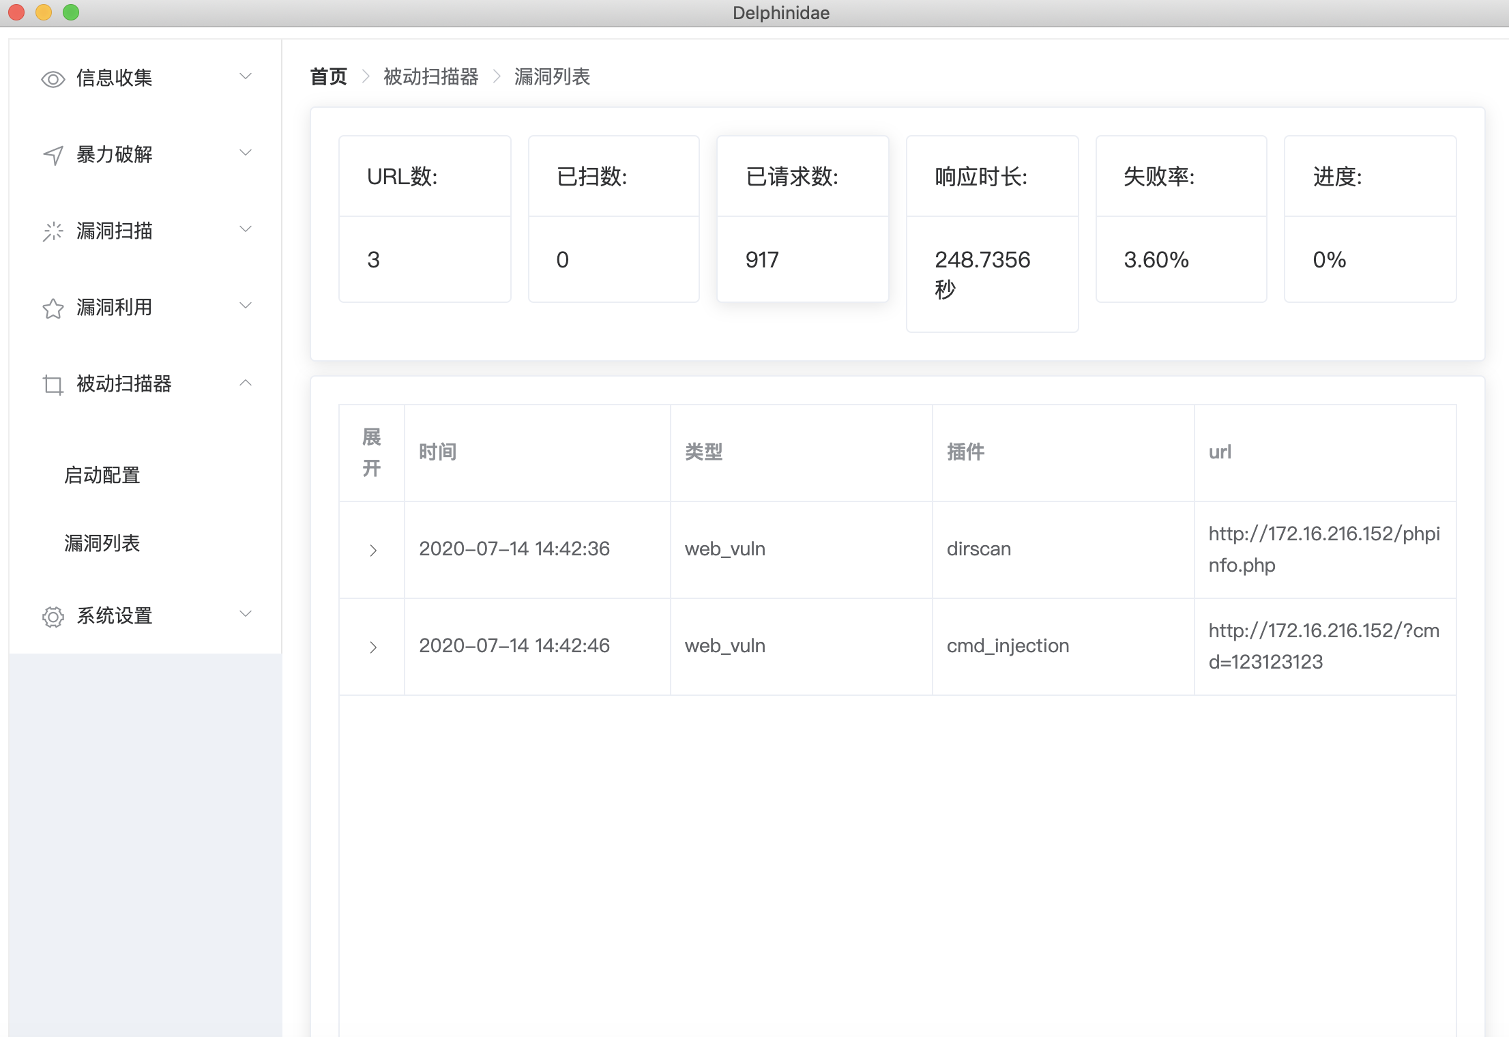The image size is (1509, 1037).
Task: Click the green macOS zoom button
Action: [71, 12]
